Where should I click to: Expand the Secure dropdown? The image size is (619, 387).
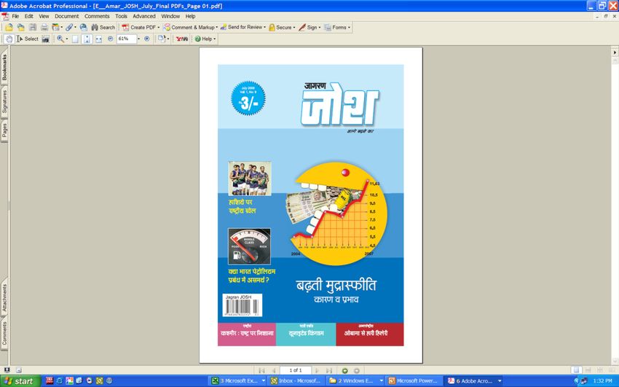[x=282, y=27]
